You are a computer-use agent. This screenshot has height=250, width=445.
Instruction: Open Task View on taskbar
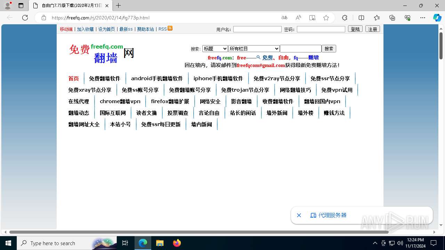[125, 243]
